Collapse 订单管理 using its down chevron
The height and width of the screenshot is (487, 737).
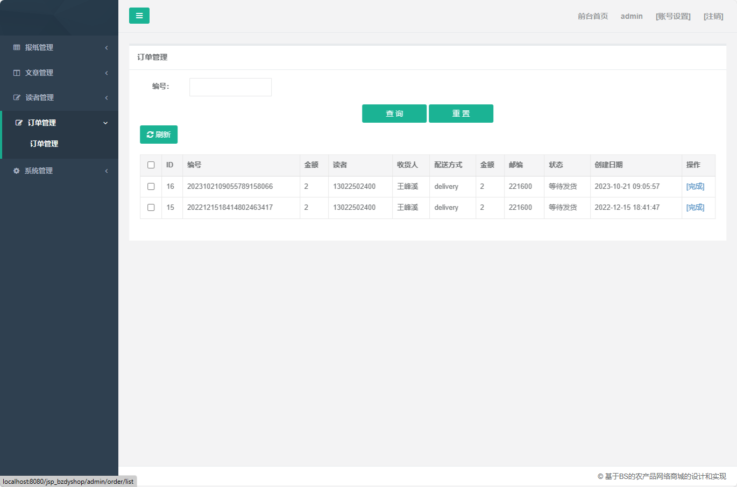[105, 123]
